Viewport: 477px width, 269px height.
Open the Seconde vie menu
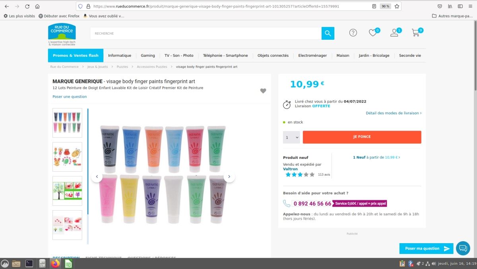tap(410, 56)
